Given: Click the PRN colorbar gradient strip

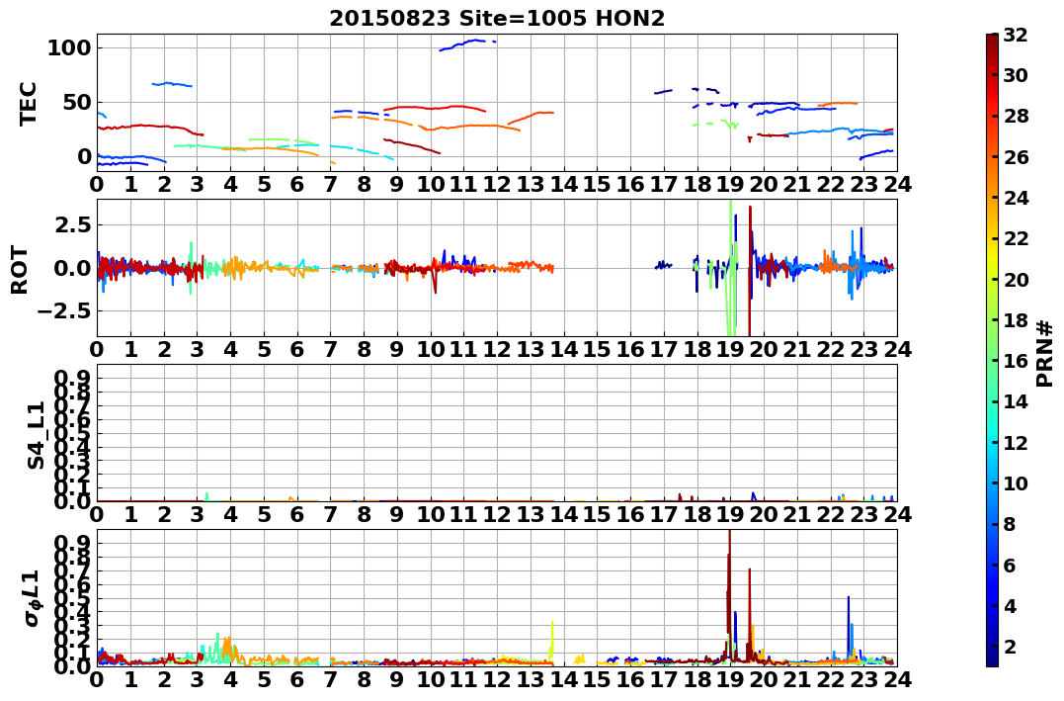Looking at the screenshot, I should pos(992,350).
